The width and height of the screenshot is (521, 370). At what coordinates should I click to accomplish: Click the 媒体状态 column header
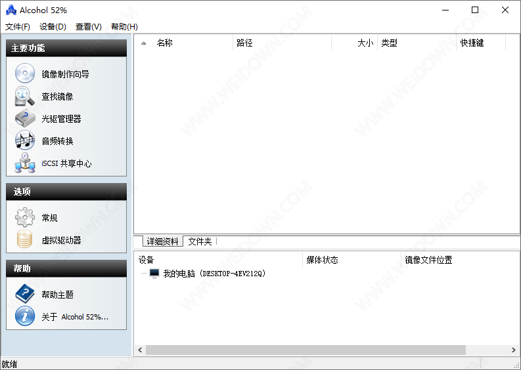coord(352,260)
